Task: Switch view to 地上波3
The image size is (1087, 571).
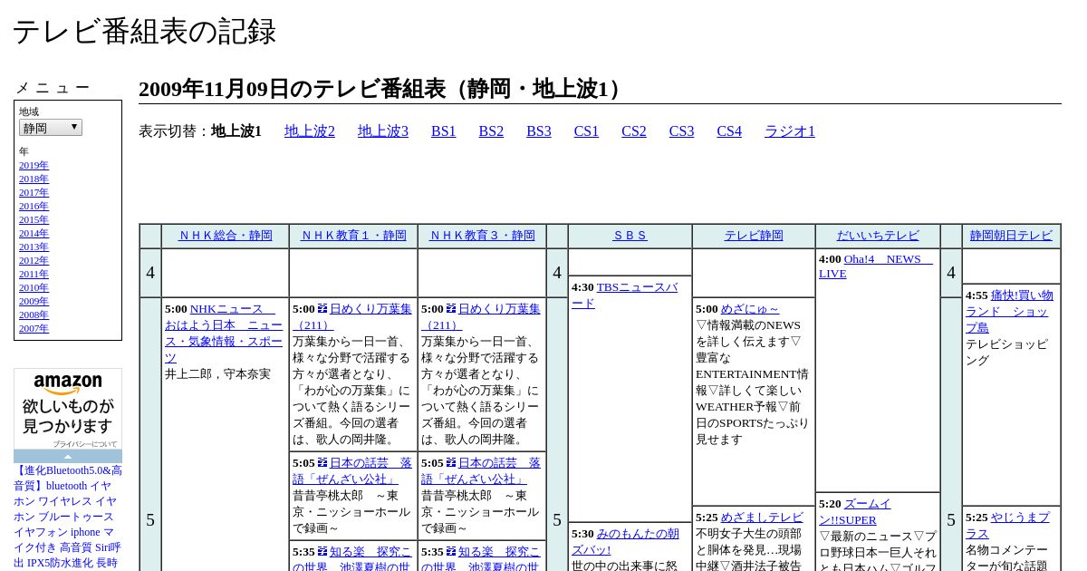Action: tap(383, 131)
